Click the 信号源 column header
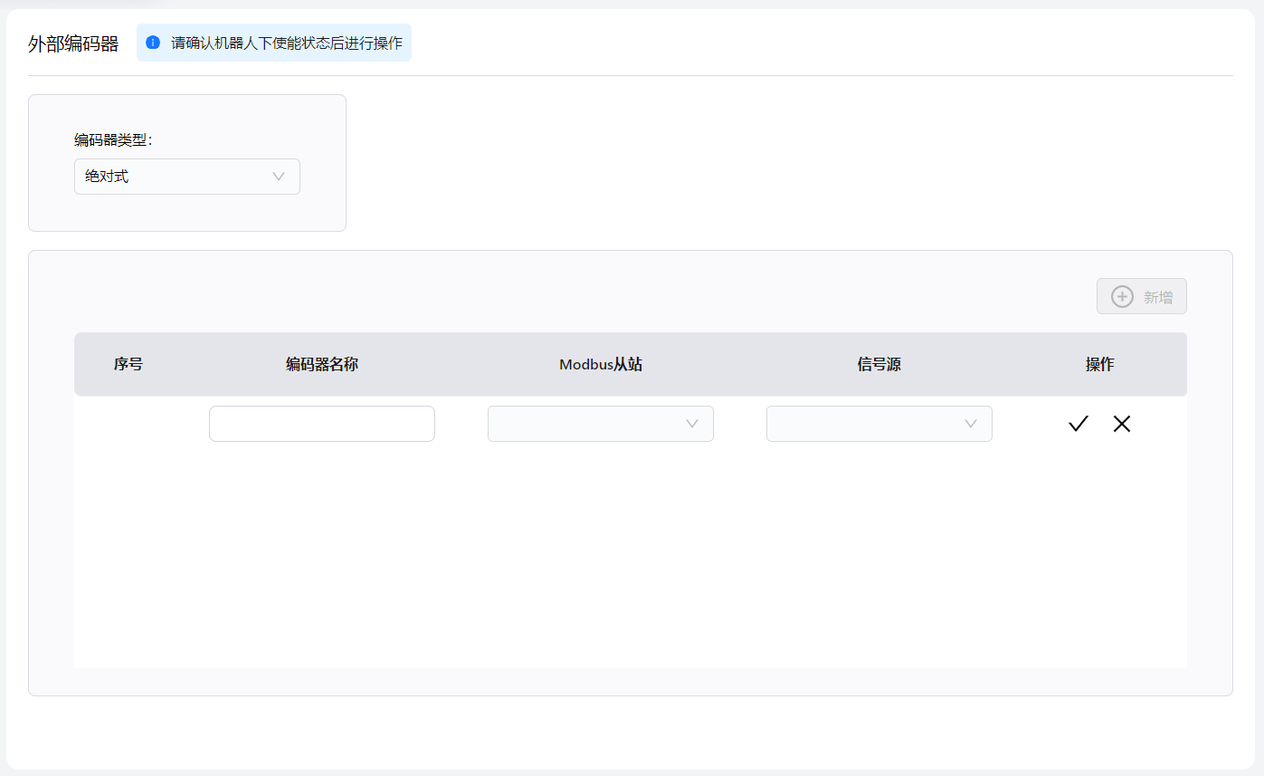 [879, 364]
